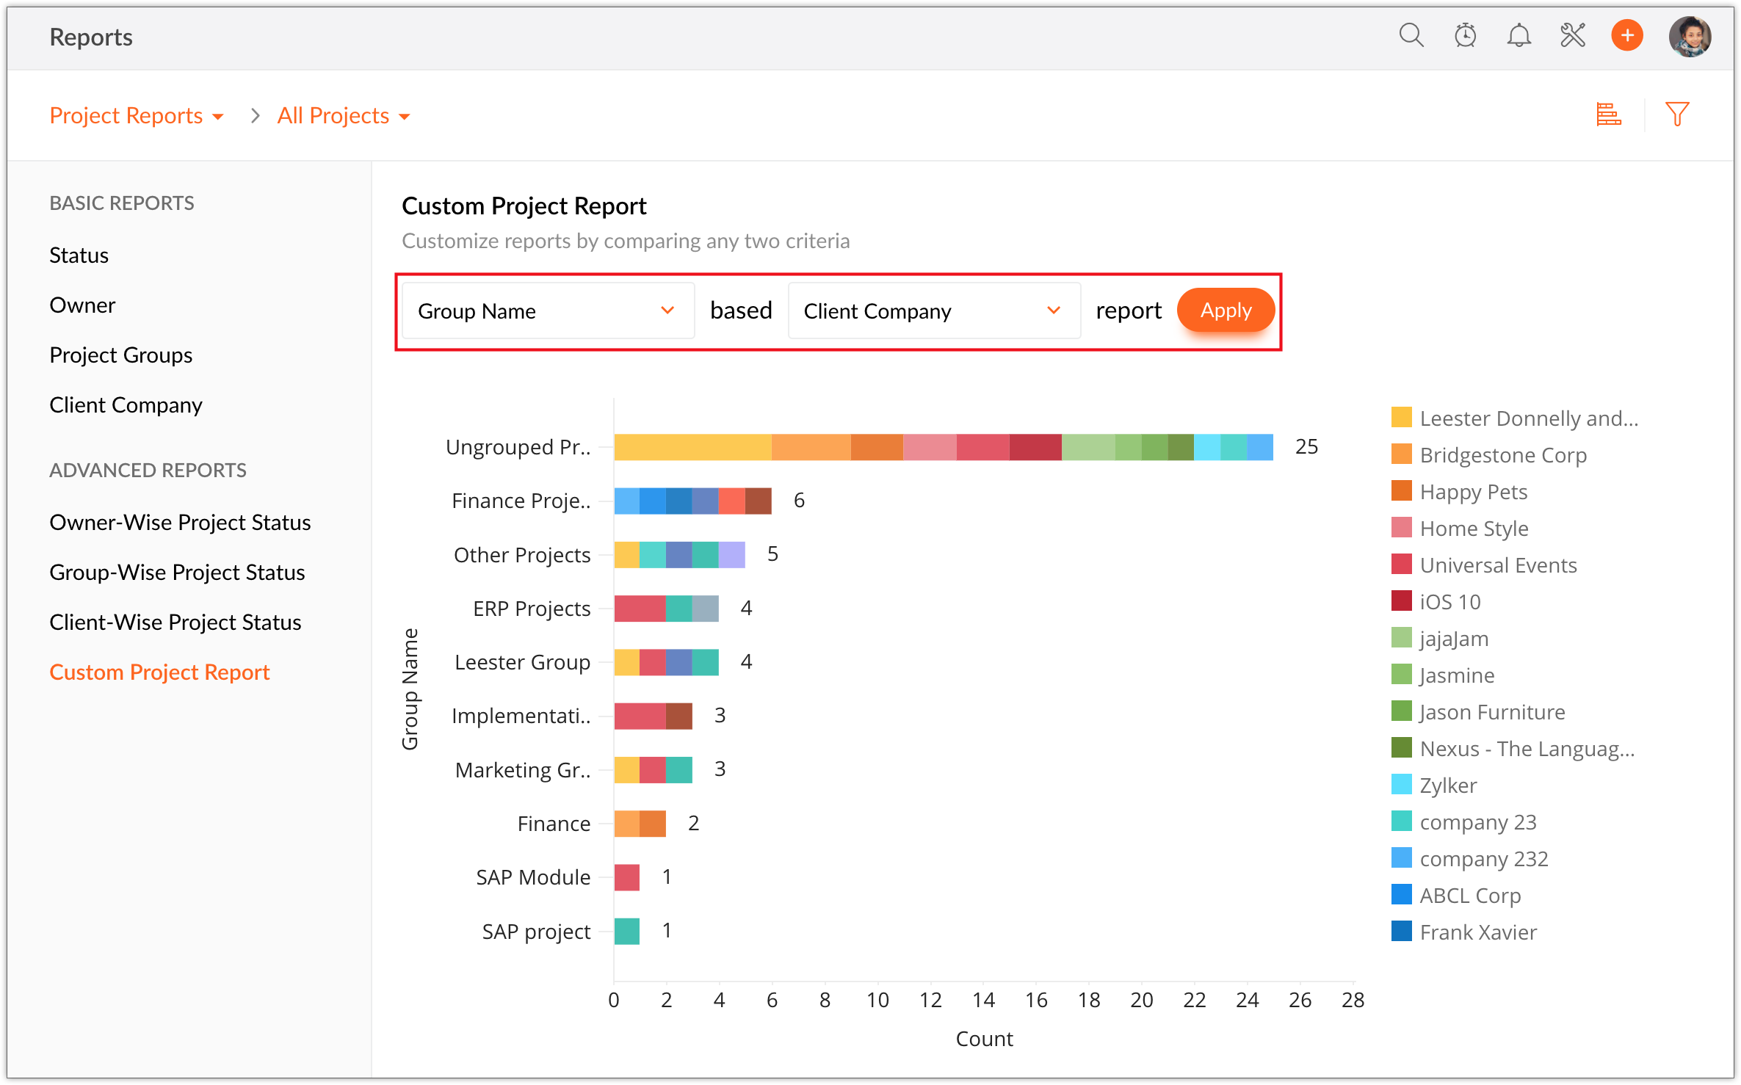
Task: Click the chart view icon
Action: [1608, 115]
